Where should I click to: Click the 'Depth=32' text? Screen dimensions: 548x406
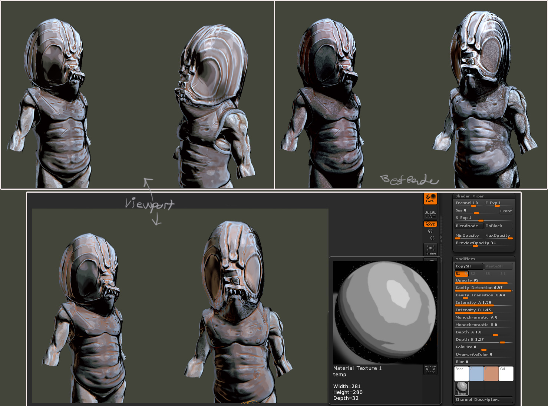click(346, 398)
